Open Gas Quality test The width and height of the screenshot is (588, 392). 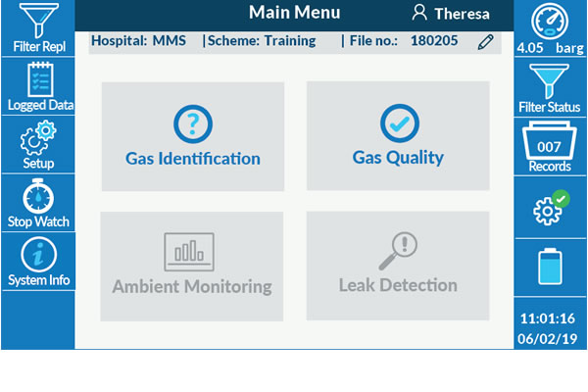[x=398, y=136]
